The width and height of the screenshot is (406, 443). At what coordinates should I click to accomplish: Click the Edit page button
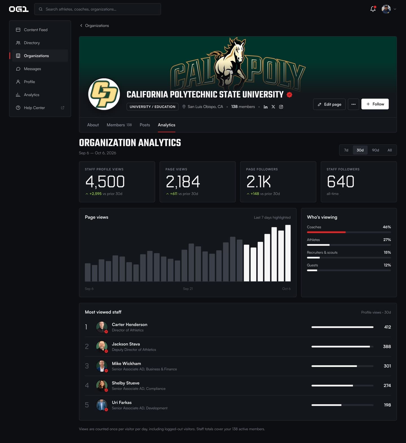329,104
